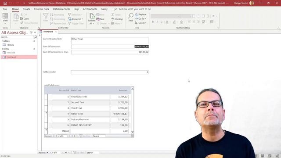Sort Ascending
281x158 pixels.
tap(57, 14)
